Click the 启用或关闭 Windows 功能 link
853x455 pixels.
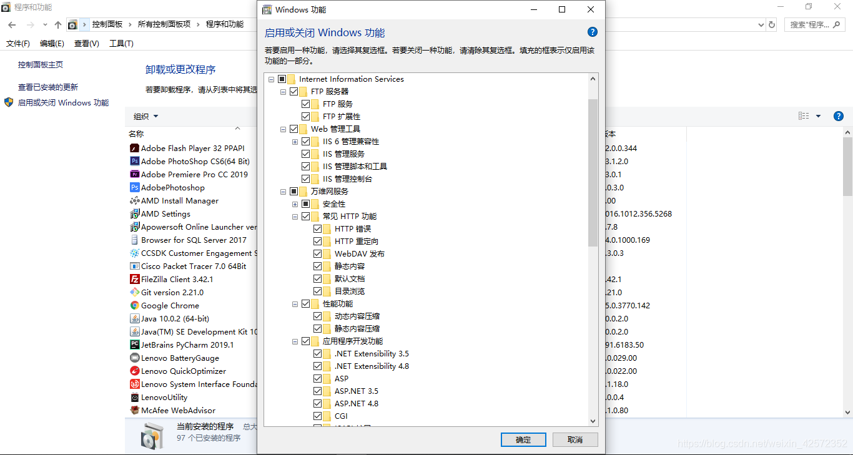[63, 102]
